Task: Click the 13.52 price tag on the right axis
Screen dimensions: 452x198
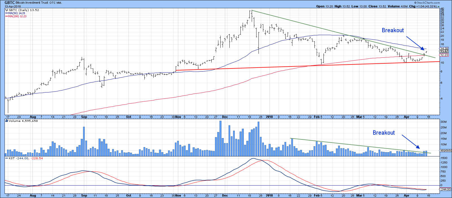Action: 444,51
